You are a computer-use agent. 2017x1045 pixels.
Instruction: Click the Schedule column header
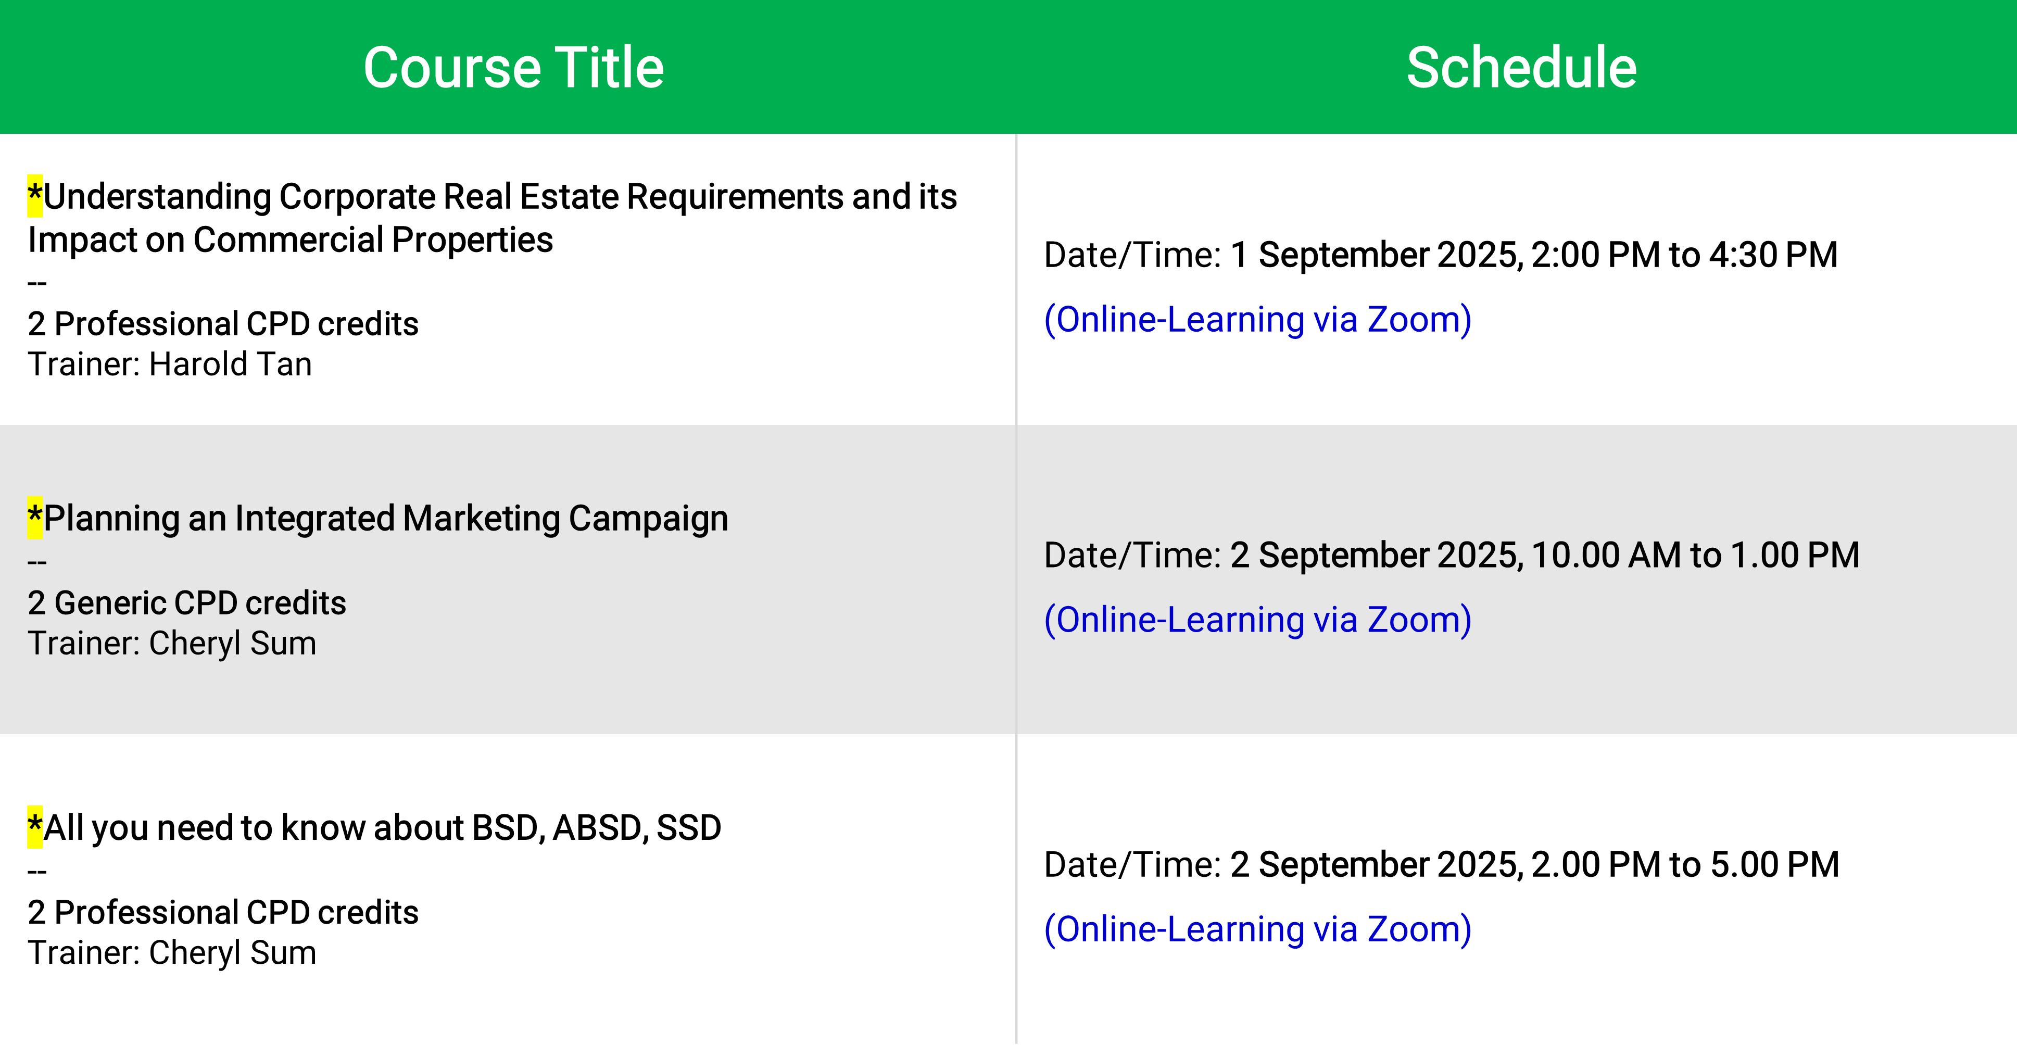(x=1521, y=67)
